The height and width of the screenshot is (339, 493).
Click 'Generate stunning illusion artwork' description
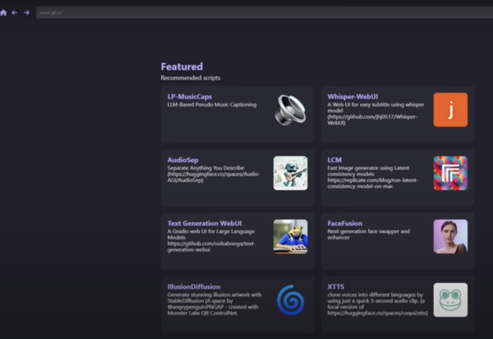(x=214, y=304)
